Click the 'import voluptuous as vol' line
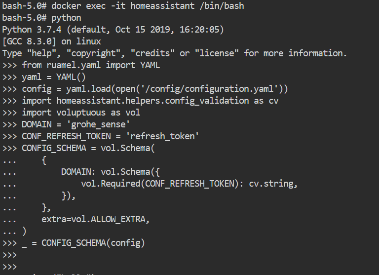 [x=81, y=113]
